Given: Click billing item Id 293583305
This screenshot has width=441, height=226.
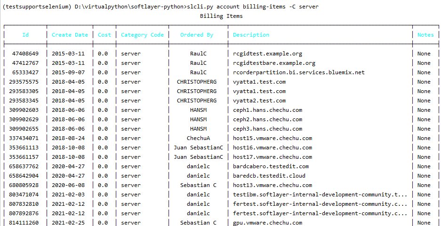Looking at the screenshot, I should (x=24, y=91).
